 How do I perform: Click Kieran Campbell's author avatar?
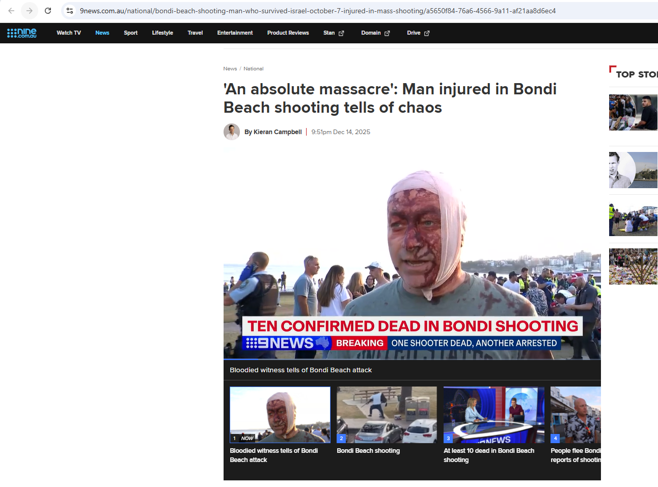click(x=232, y=132)
